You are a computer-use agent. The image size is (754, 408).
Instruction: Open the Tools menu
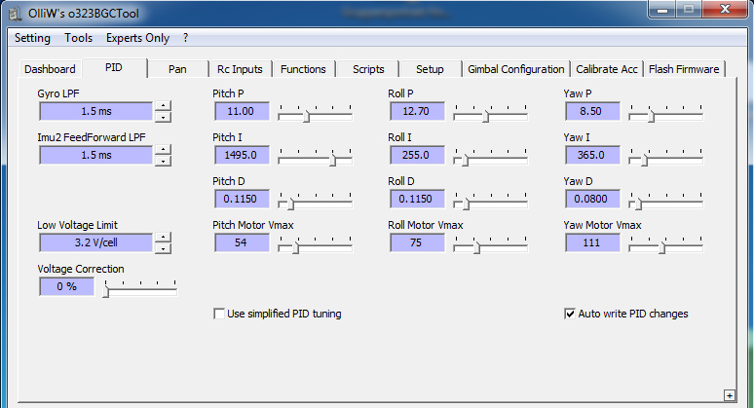[78, 38]
